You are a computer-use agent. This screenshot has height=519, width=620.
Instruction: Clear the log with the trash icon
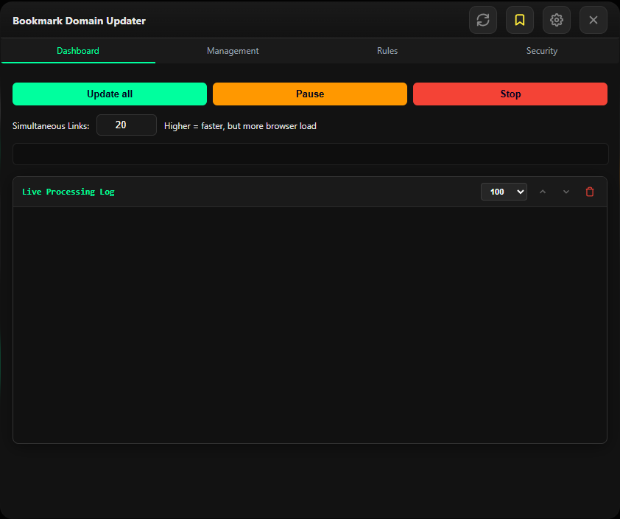click(x=589, y=192)
